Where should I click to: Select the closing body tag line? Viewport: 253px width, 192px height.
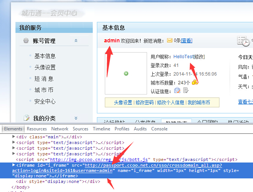click(20, 187)
